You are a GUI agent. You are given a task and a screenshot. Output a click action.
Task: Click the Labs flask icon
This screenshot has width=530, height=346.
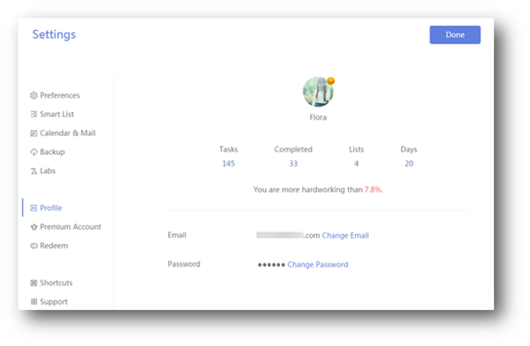pos(33,171)
